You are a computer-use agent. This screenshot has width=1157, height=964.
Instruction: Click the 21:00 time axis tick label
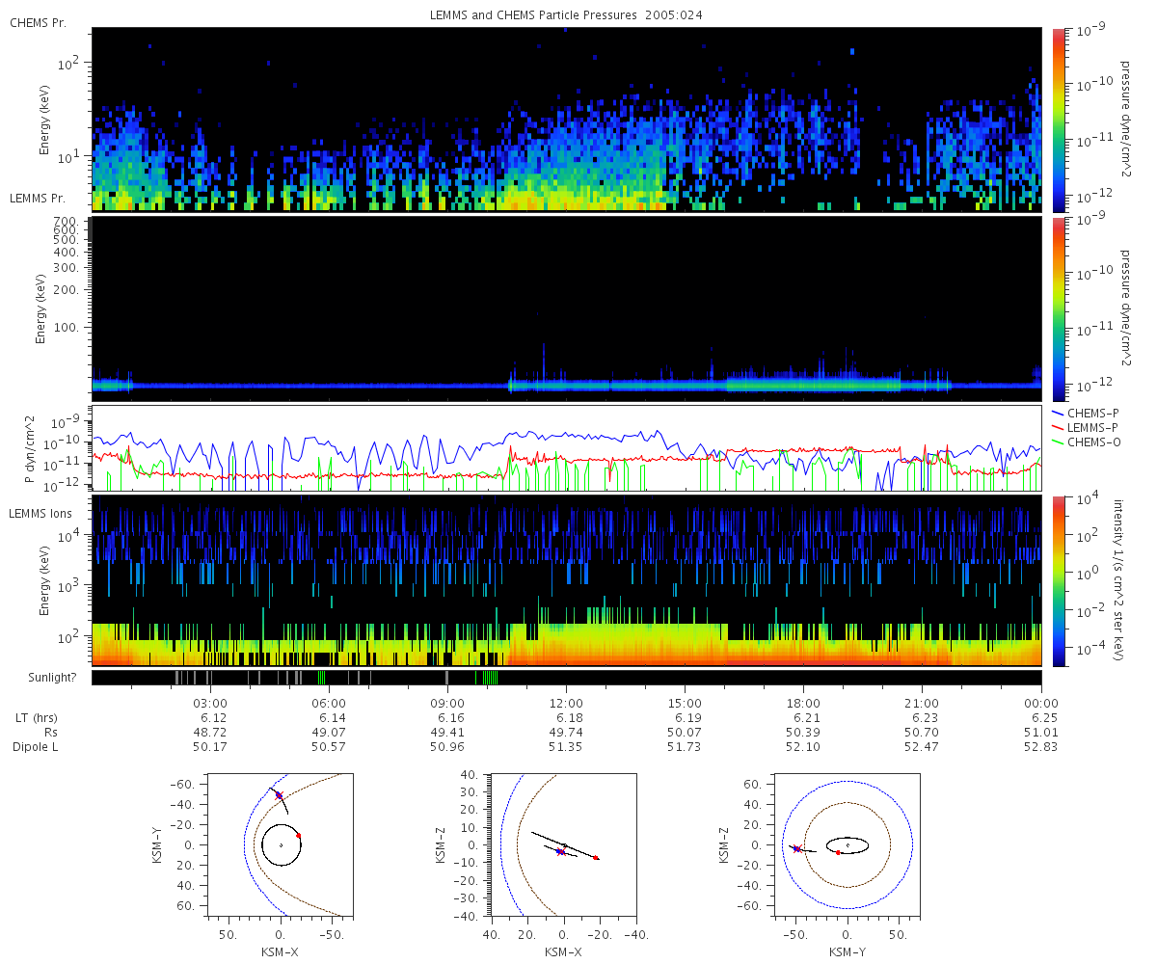tap(923, 704)
